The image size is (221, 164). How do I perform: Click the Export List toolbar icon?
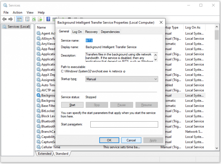point(40,19)
